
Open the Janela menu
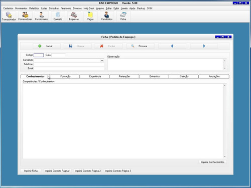pos(124,9)
